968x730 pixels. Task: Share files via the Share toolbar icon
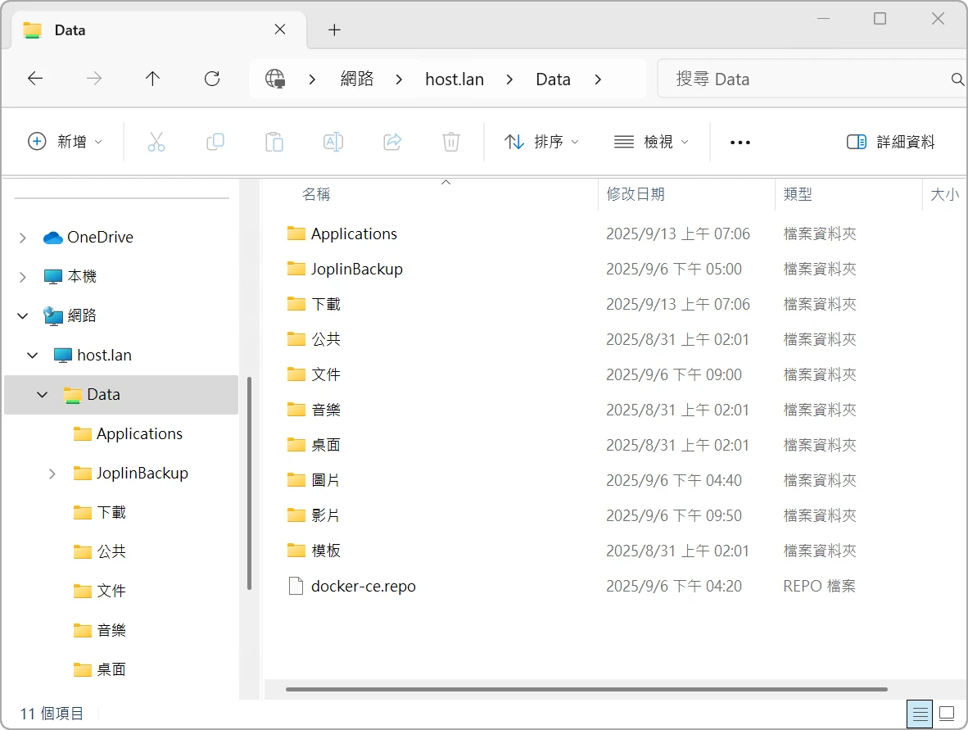click(x=391, y=142)
